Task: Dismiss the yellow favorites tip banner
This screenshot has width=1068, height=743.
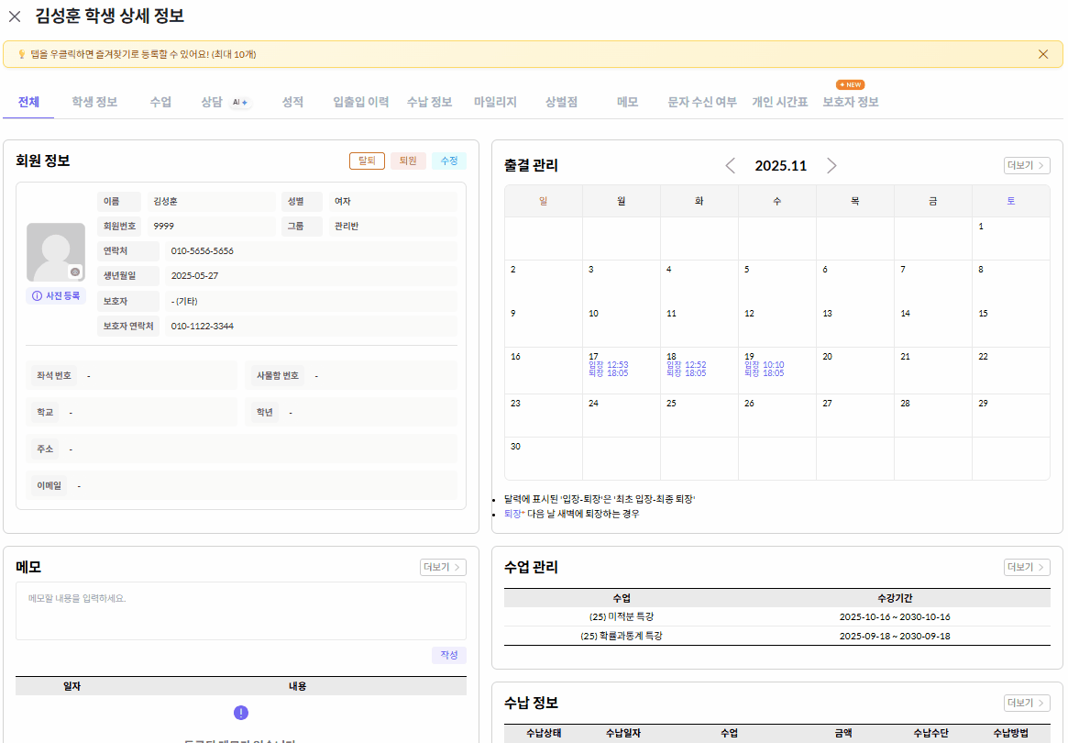Action: (1042, 54)
